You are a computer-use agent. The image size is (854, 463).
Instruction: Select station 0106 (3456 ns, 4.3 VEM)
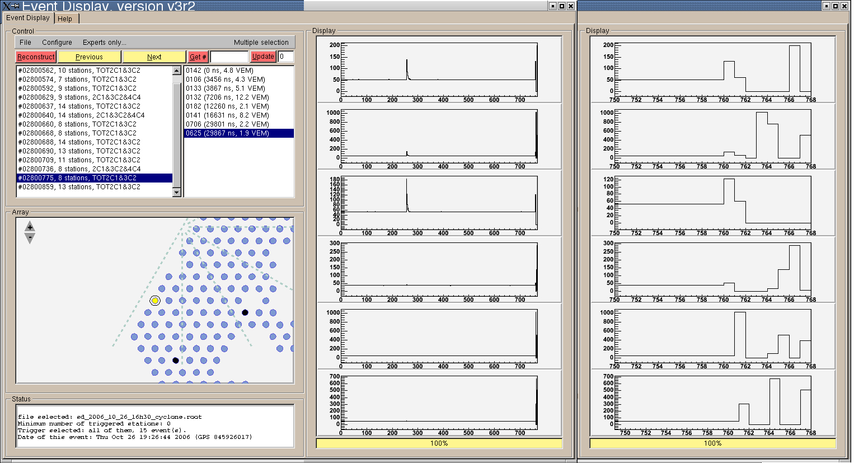[239, 79]
